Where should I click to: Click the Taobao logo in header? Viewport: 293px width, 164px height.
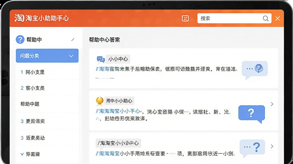19,18
